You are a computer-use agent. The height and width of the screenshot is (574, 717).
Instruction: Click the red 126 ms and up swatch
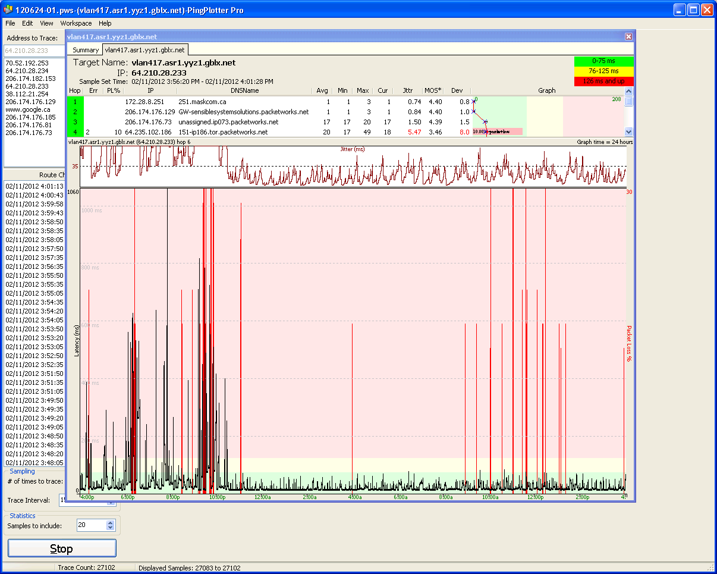tap(603, 81)
